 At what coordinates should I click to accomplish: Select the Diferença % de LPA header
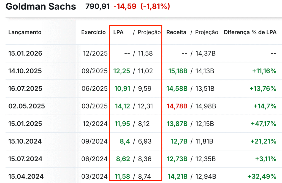(x=250, y=32)
